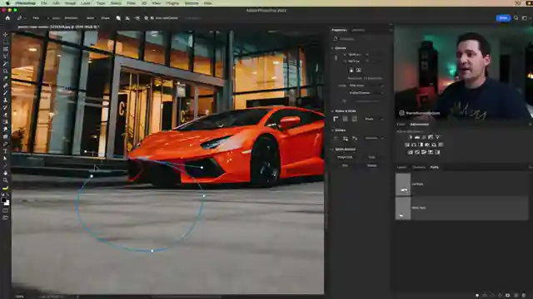Viewport: 533px width, 299px height.
Task: Add an Invert adjustment
Action: 411,152
